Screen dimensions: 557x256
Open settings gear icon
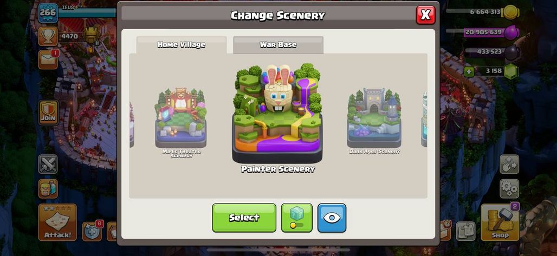click(x=509, y=188)
